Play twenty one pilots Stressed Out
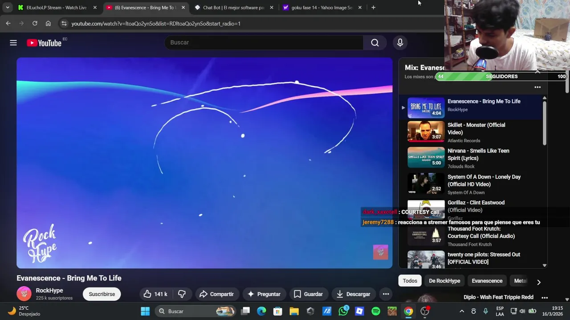This screenshot has height=320, width=570. pyautogui.click(x=471, y=260)
